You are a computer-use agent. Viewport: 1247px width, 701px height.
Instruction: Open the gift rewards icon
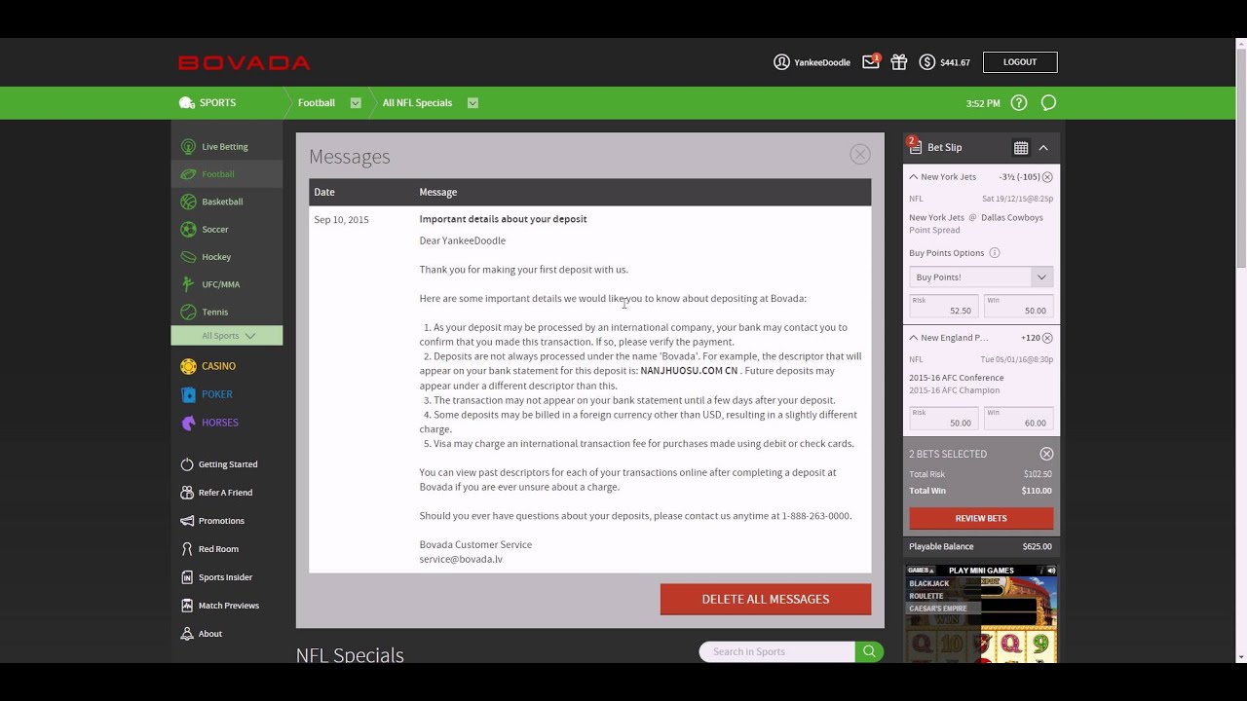[x=899, y=62]
